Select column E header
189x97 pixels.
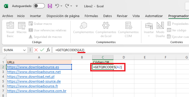(145, 57)
